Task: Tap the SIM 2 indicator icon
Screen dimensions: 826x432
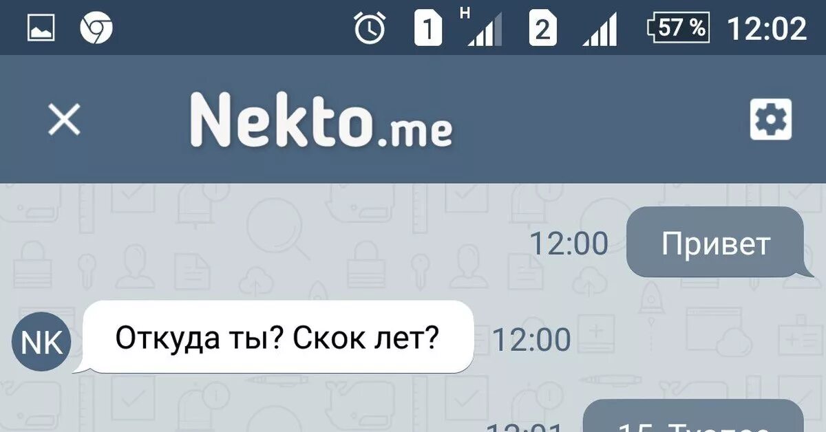Action: click(542, 30)
